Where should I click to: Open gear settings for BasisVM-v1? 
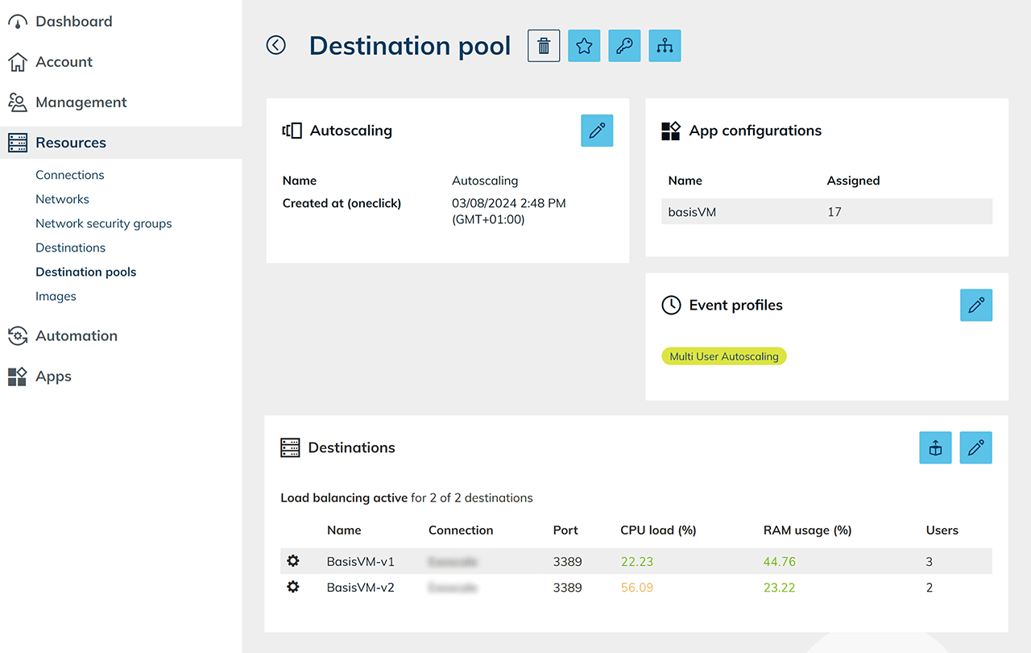tap(293, 561)
